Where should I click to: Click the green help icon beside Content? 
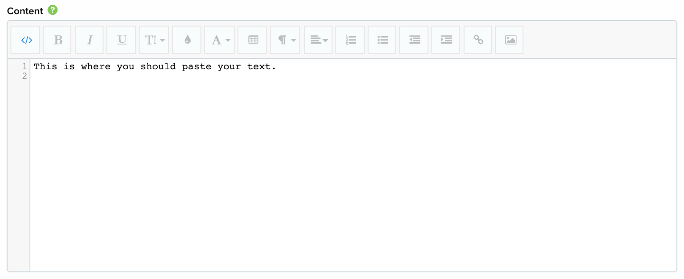tap(53, 10)
